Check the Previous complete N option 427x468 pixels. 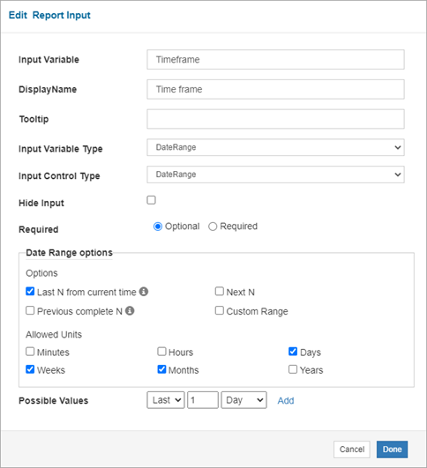tap(30, 311)
